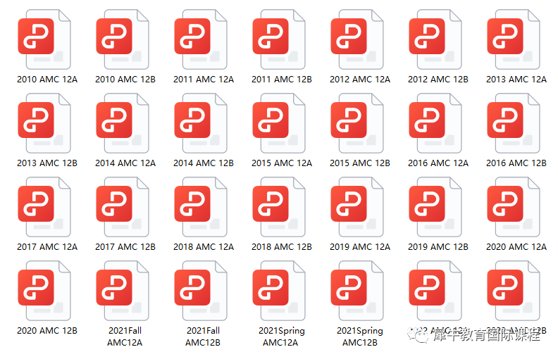Click the 2021Fall AMC12B file name label

(x=203, y=336)
